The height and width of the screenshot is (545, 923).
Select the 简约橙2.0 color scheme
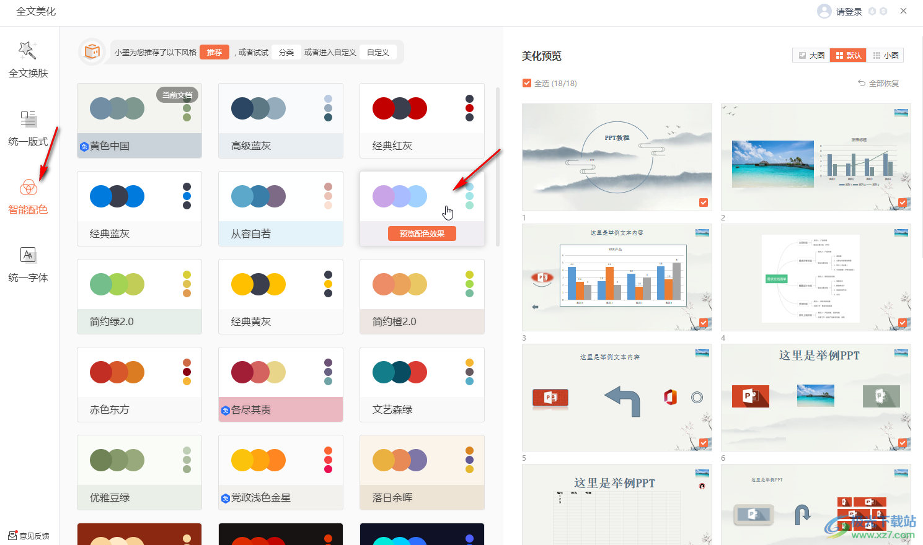point(422,297)
